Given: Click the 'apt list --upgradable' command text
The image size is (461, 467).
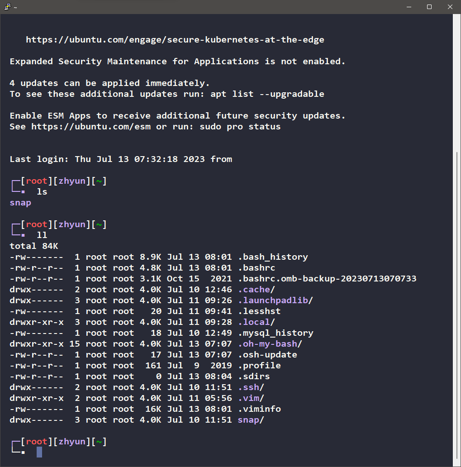Looking at the screenshot, I should [x=267, y=94].
